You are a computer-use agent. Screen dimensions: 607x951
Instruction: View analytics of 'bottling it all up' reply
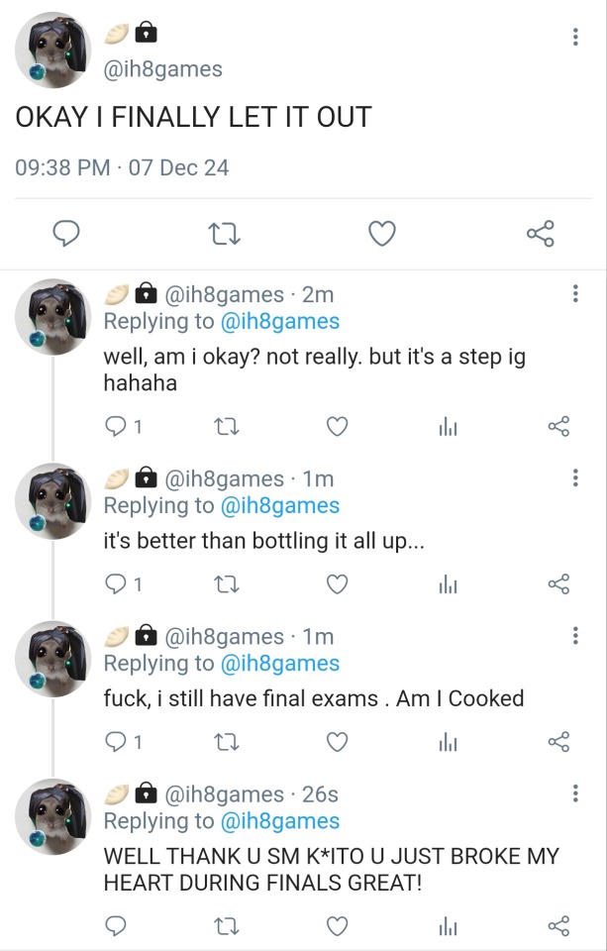(448, 584)
